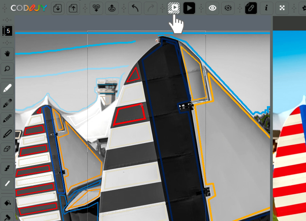Undo the last stroke

135,8
